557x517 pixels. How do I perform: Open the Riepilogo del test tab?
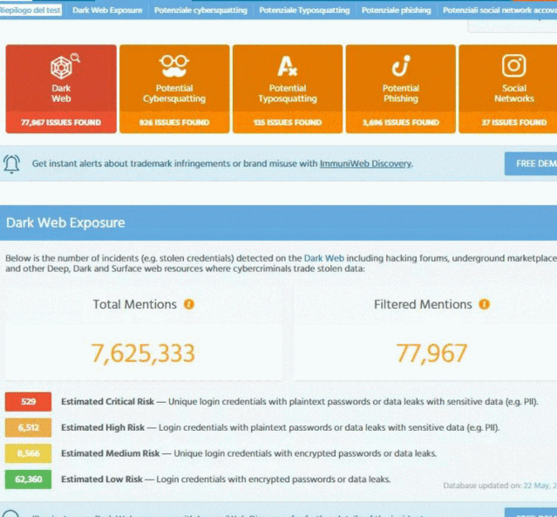[30, 10]
